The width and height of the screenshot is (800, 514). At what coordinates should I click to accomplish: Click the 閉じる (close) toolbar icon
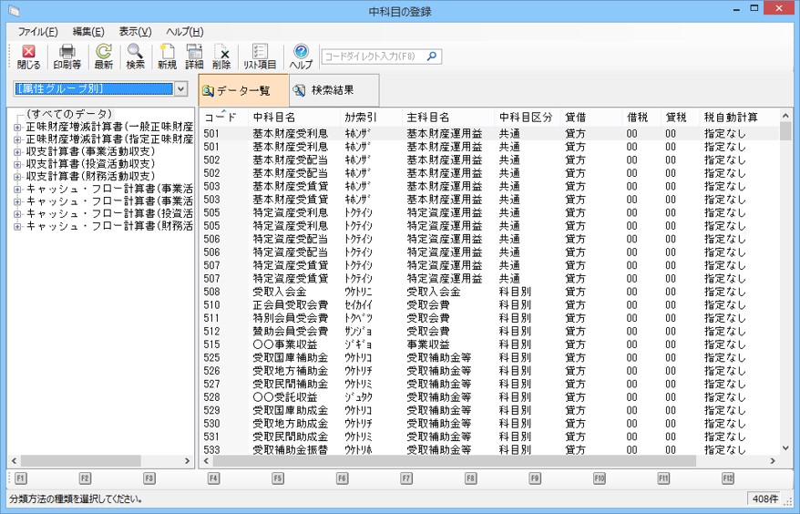(x=28, y=57)
